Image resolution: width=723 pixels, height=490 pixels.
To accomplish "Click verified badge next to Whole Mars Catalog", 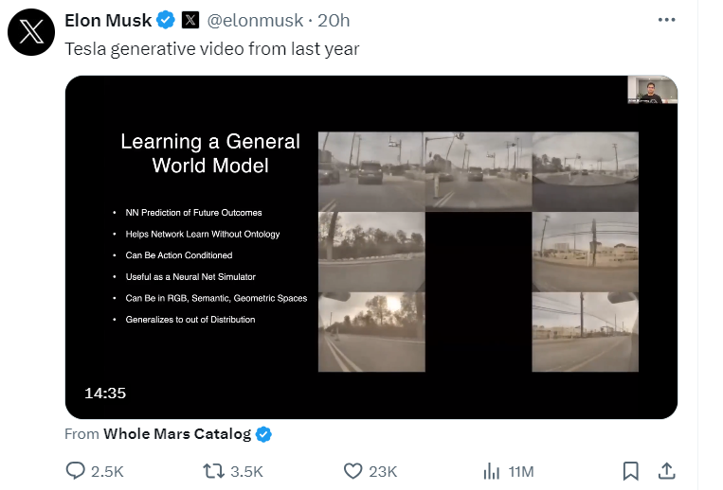I will (x=264, y=434).
